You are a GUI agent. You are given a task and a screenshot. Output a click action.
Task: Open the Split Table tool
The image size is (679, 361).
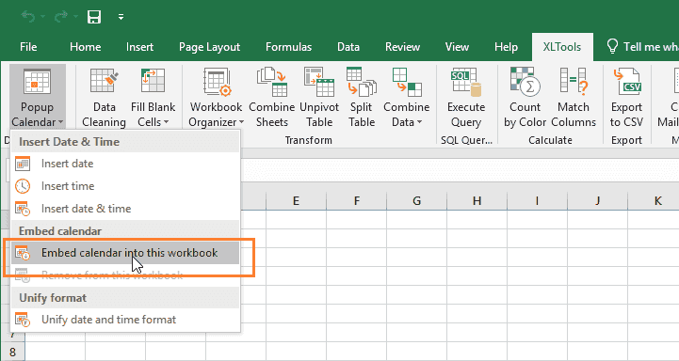pyautogui.click(x=362, y=98)
